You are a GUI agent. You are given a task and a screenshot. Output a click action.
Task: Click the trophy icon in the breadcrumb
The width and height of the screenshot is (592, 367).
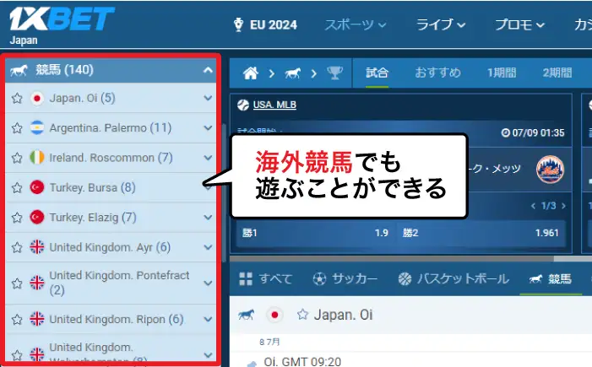pyautogui.click(x=335, y=73)
